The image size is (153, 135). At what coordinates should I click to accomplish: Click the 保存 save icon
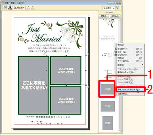point(5,8)
